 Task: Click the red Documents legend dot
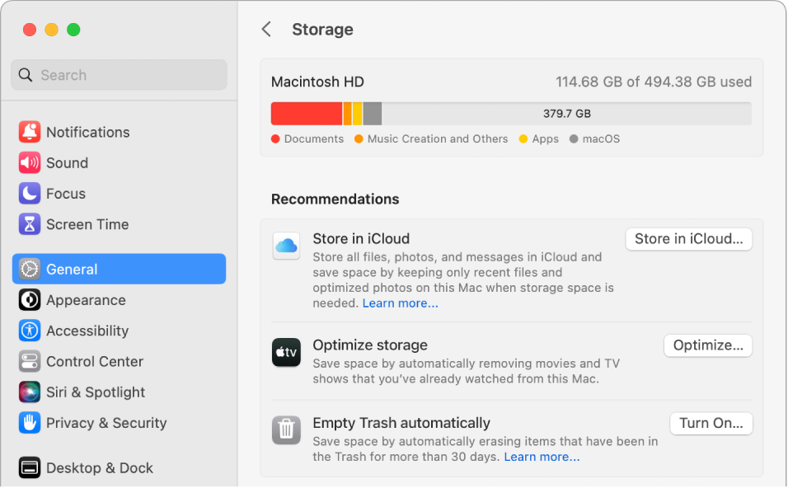point(274,138)
